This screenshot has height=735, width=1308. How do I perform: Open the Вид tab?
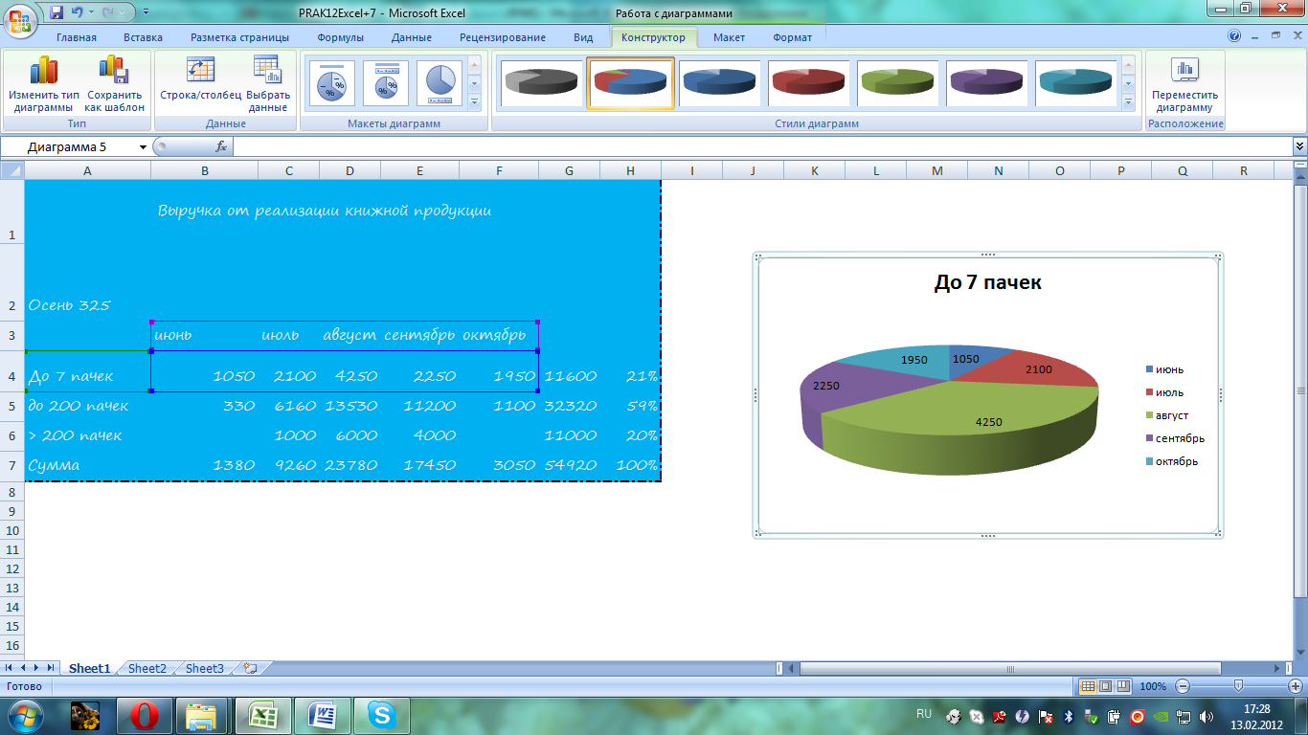coord(583,37)
